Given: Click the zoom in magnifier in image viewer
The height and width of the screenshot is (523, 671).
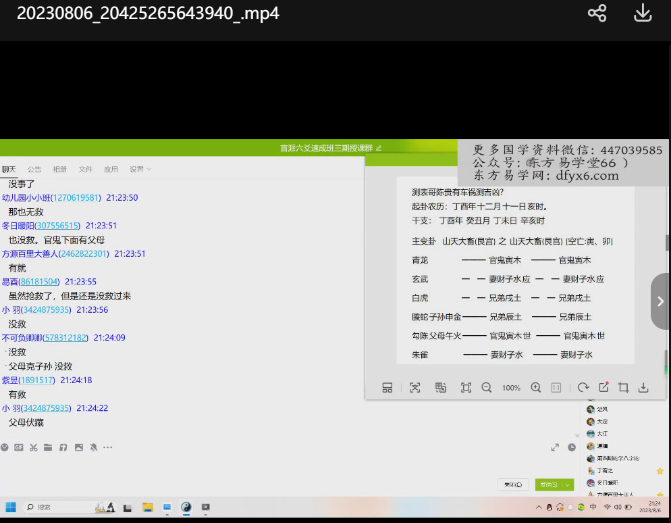Looking at the screenshot, I should pyautogui.click(x=536, y=388).
